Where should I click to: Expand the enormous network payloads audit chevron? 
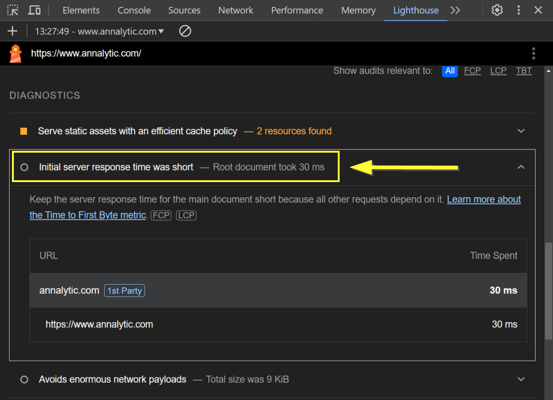pos(521,379)
